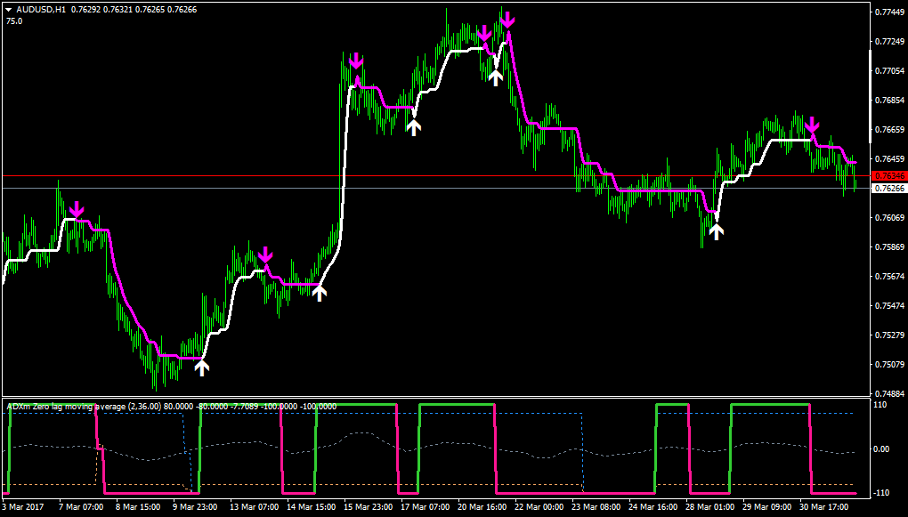Viewport: 908px width, 517px height.
Task: Click the 0.77449 price scale value
Action: pyautogui.click(x=890, y=12)
